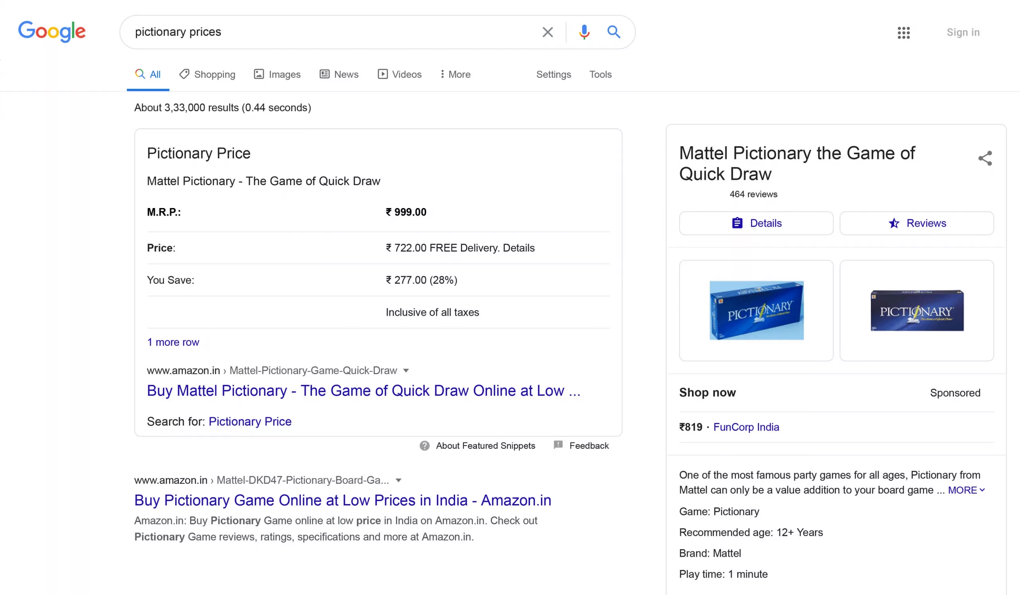The image size is (1020, 595).
Task: Follow the 'Pictionary Price' search link
Action: (x=250, y=422)
